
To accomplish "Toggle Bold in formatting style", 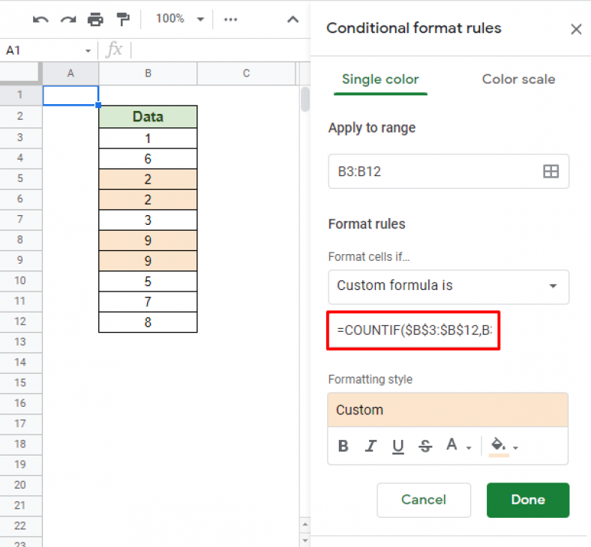I will tap(343, 446).
